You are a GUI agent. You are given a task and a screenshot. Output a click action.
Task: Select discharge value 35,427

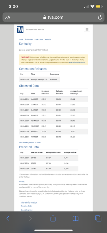[x=73, y=137]
